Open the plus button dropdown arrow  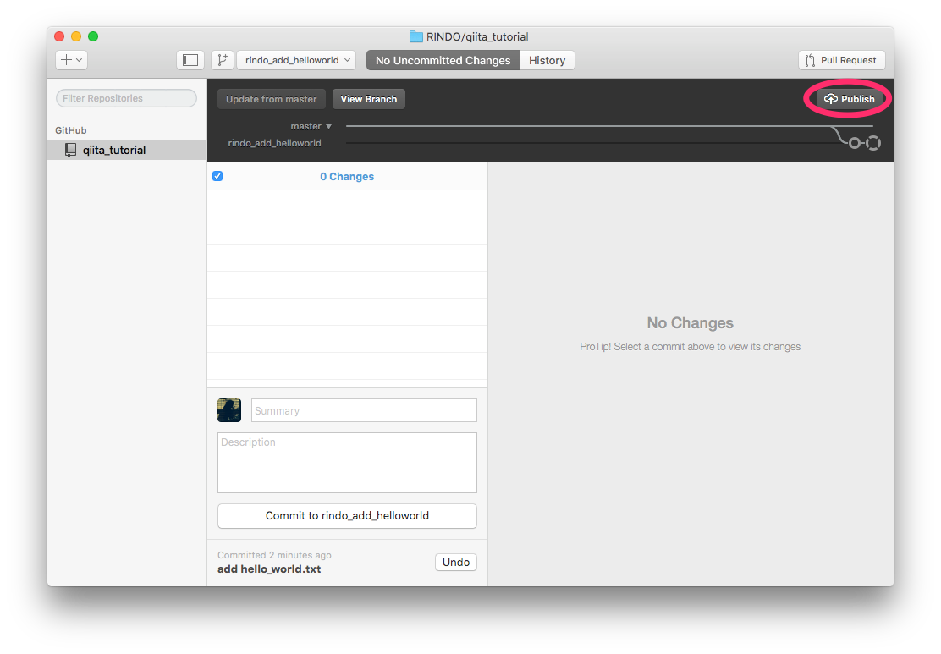pyautogui.click(x=77, y=60)
